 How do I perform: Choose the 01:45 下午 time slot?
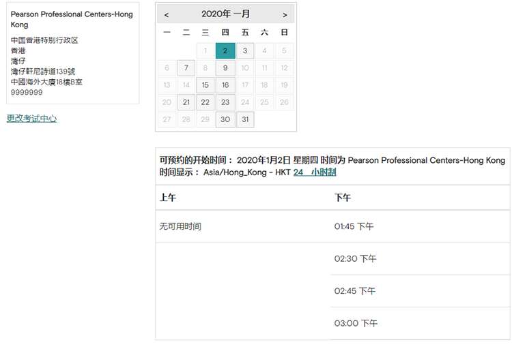click(x=354, y=226)
